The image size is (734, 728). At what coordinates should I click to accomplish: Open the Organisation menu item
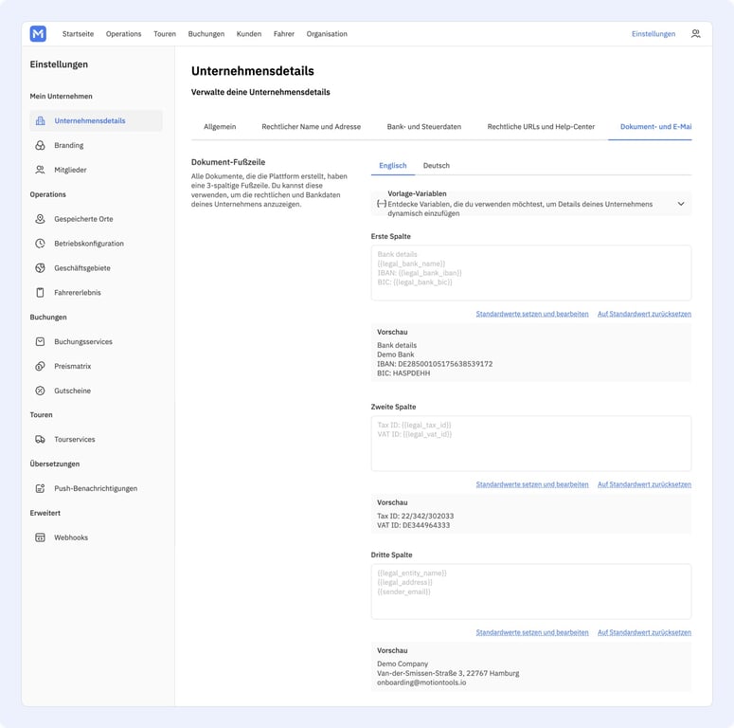tap(327, 34)
